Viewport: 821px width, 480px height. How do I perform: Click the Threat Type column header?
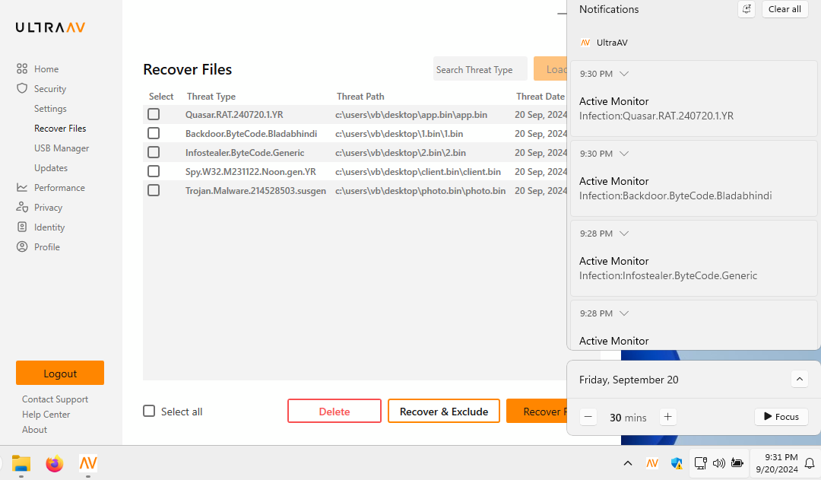(211, 97)
